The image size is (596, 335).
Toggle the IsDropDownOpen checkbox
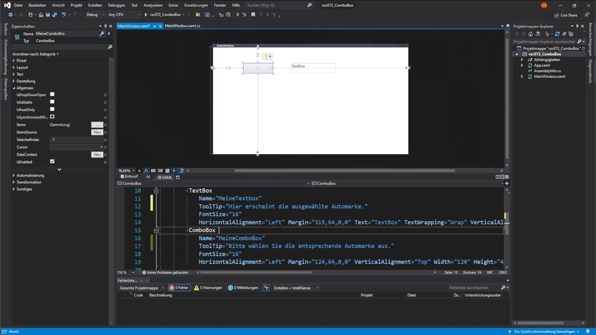tap(52, 94)
